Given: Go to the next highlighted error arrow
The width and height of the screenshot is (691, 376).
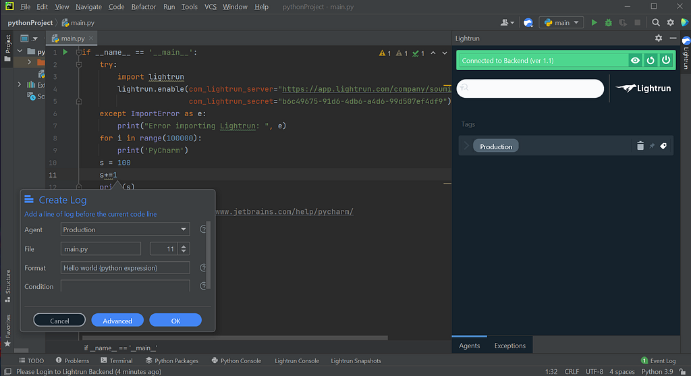Looking at the screenshot, I should [445, 53].
